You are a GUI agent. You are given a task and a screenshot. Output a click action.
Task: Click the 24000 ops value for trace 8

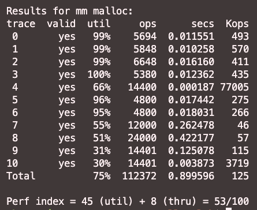tap(142, 138)
